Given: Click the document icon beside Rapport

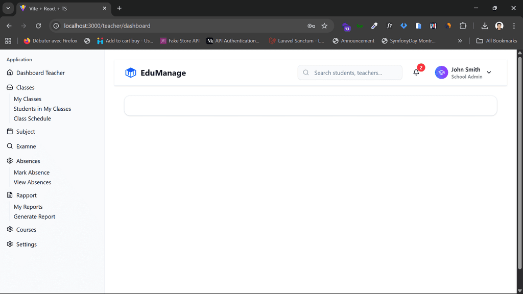Looking at the screenshot, I should (x=10, y=195).
